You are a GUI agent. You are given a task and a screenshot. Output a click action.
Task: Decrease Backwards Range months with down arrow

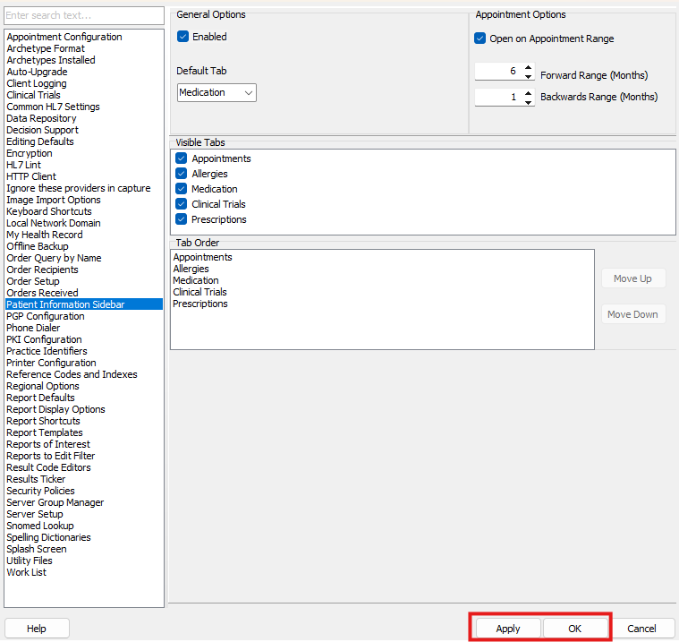[x=529, y=101]
